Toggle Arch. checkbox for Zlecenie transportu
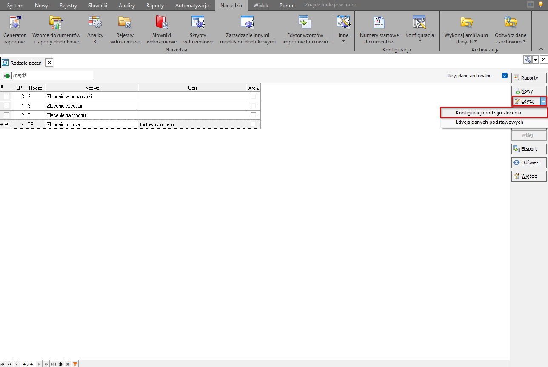The width and height of the screenshot is (548, 367). [x=253, y=115]
